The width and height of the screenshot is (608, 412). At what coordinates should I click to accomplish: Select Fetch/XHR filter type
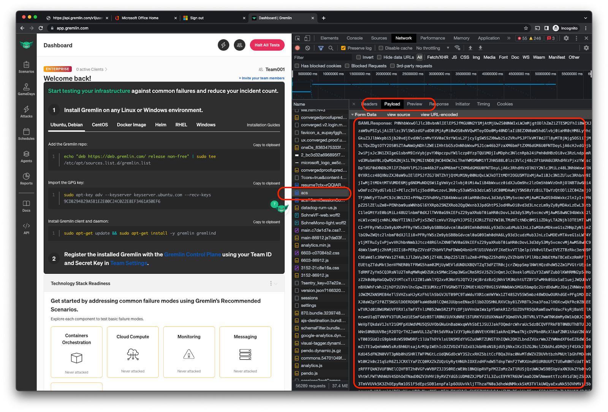pyautogui.click(x=438, y=57)
